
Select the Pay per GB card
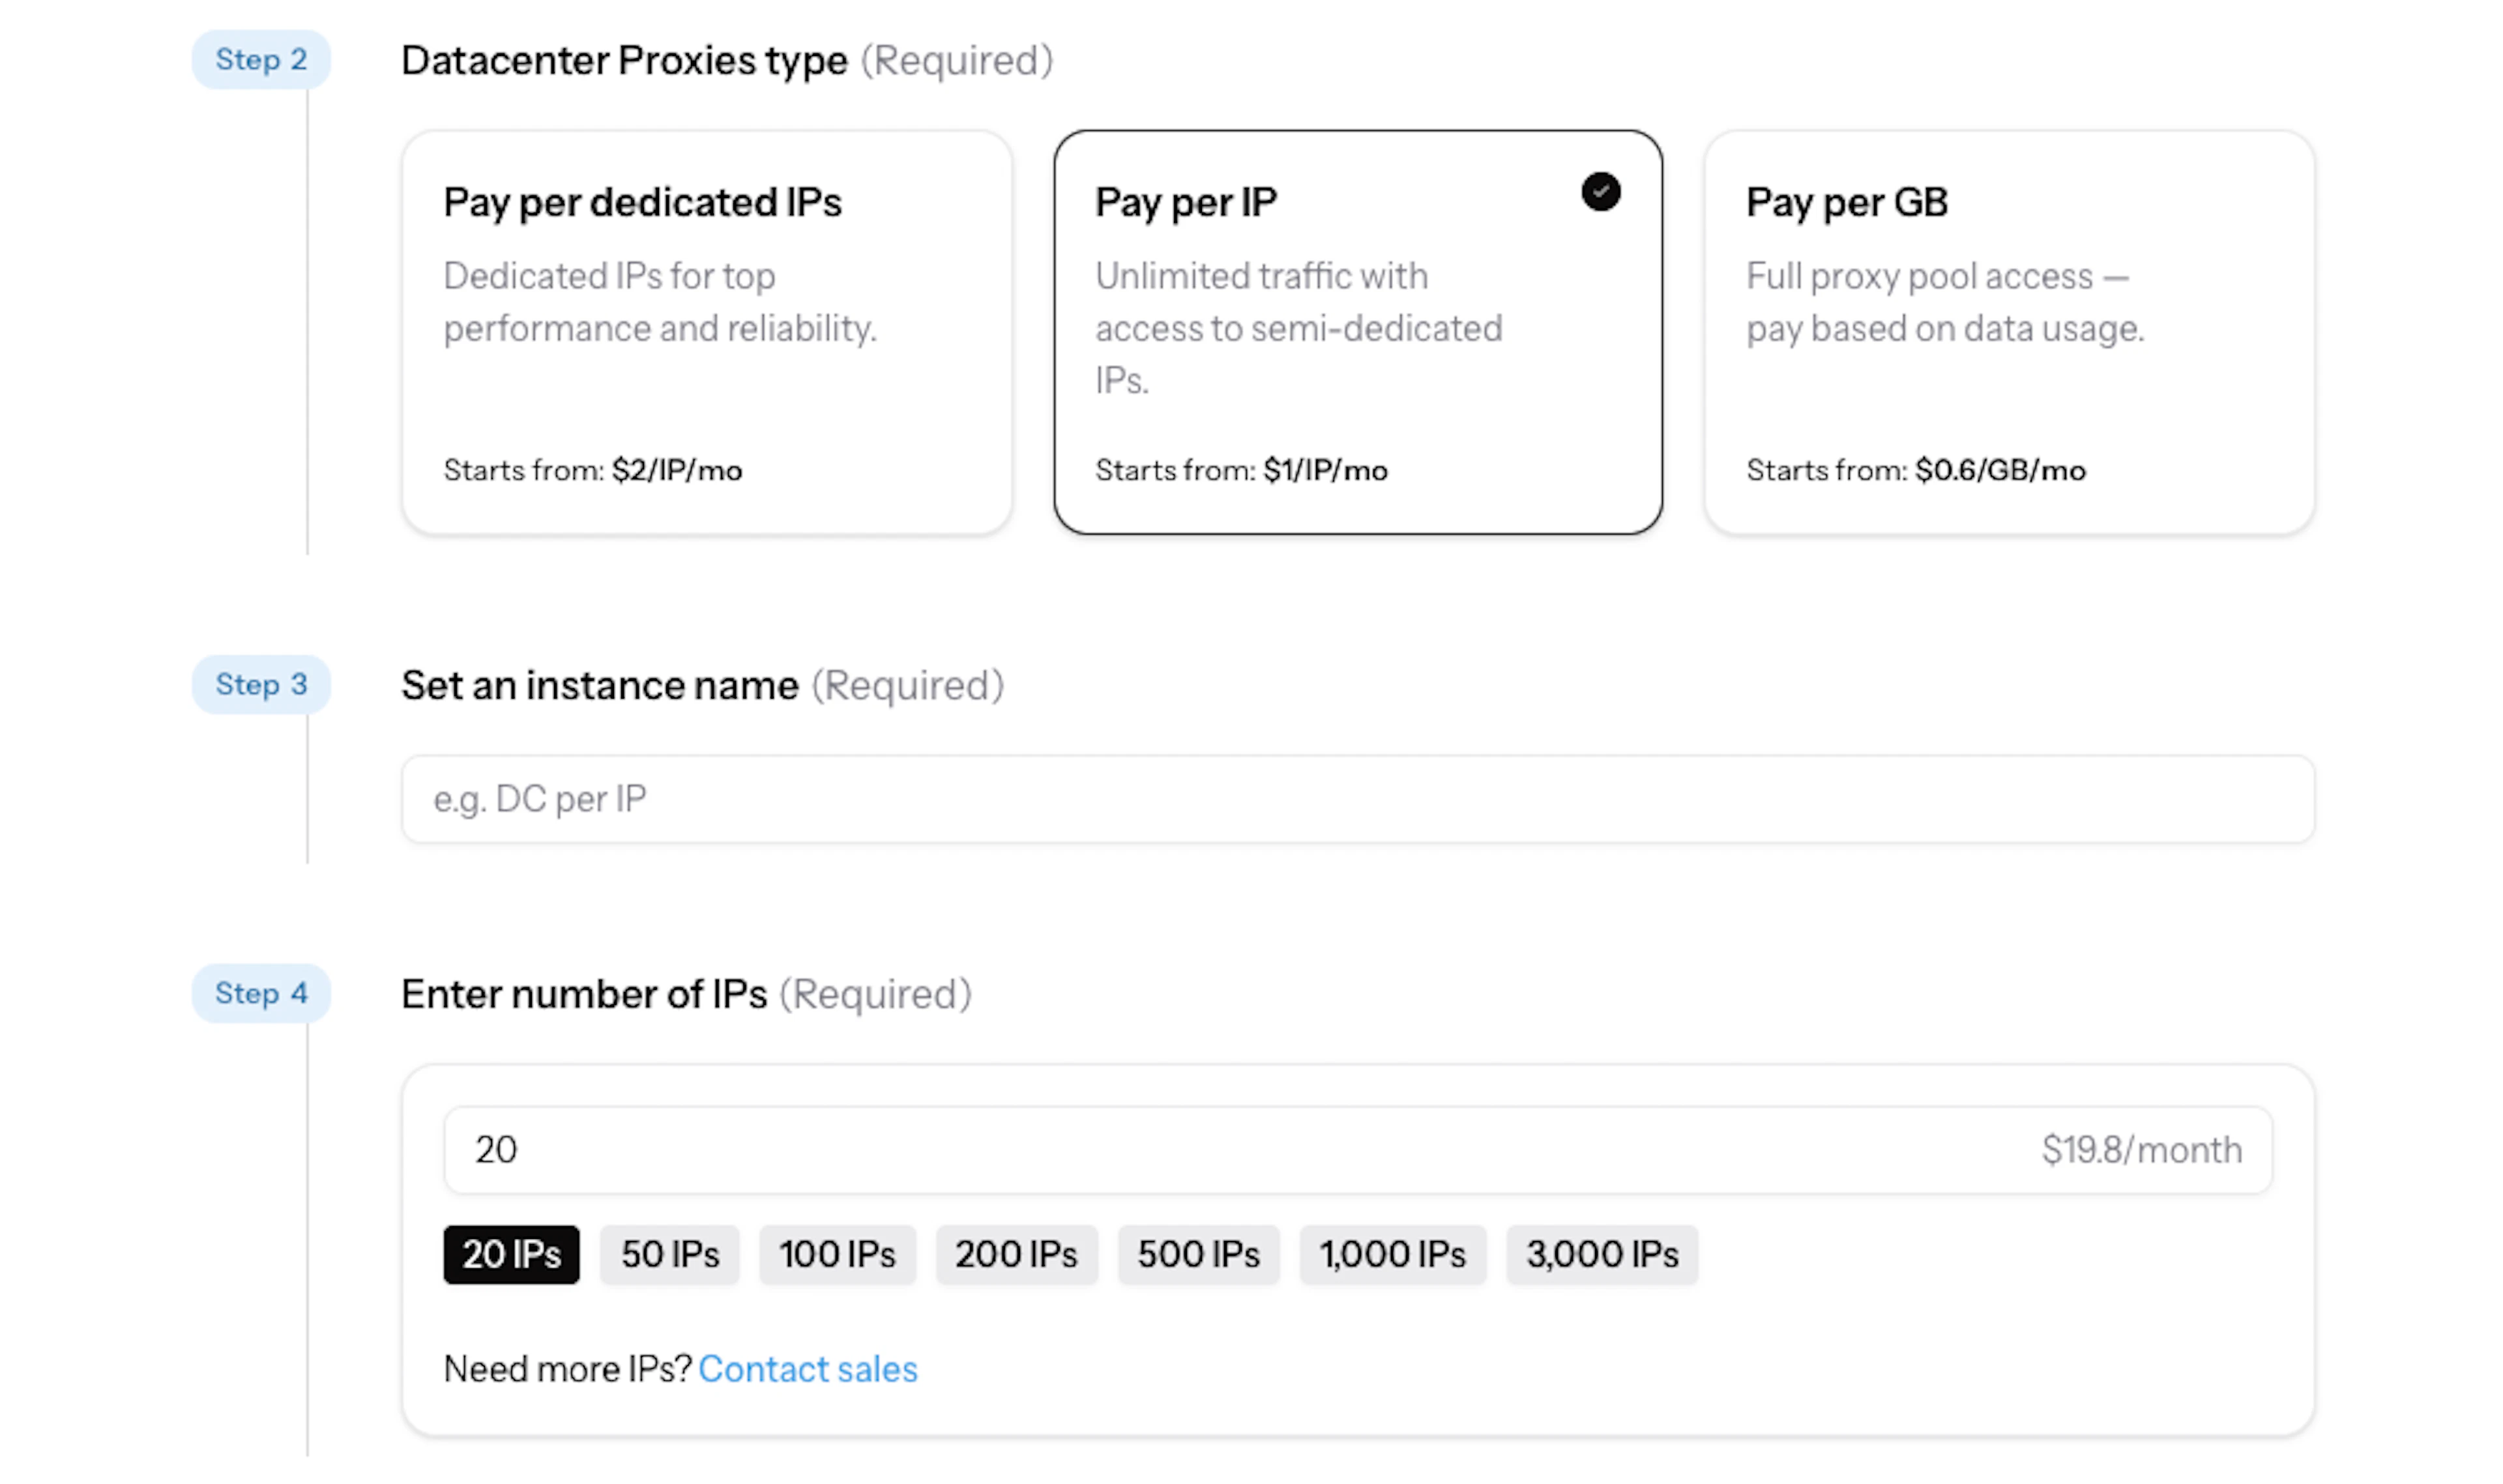coord(2009,332)
